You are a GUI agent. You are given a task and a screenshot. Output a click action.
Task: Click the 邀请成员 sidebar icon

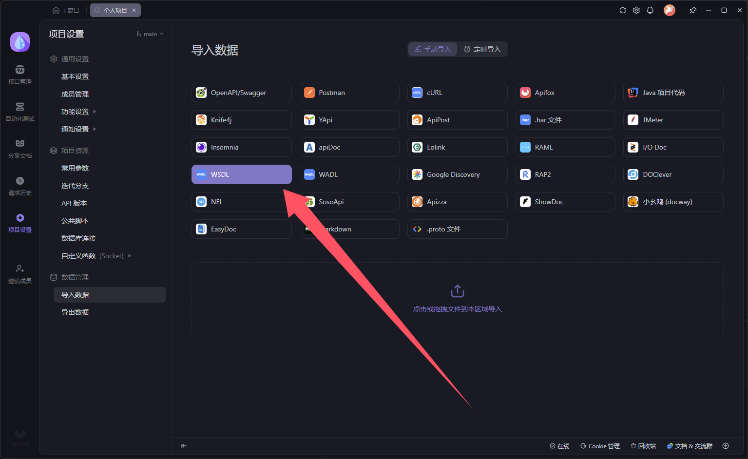point(19,274)
